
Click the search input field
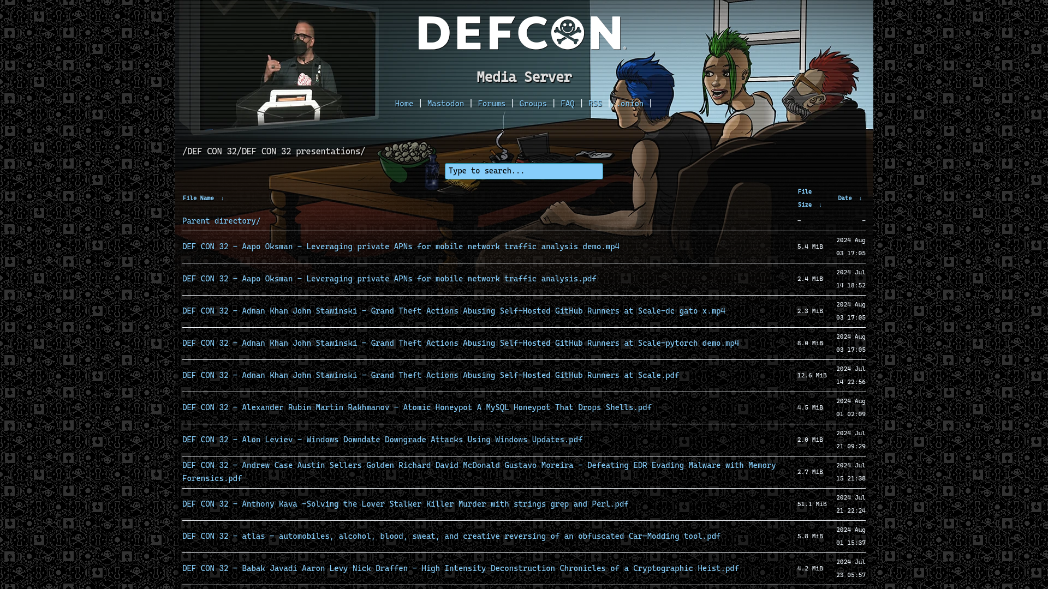[524, 171]
